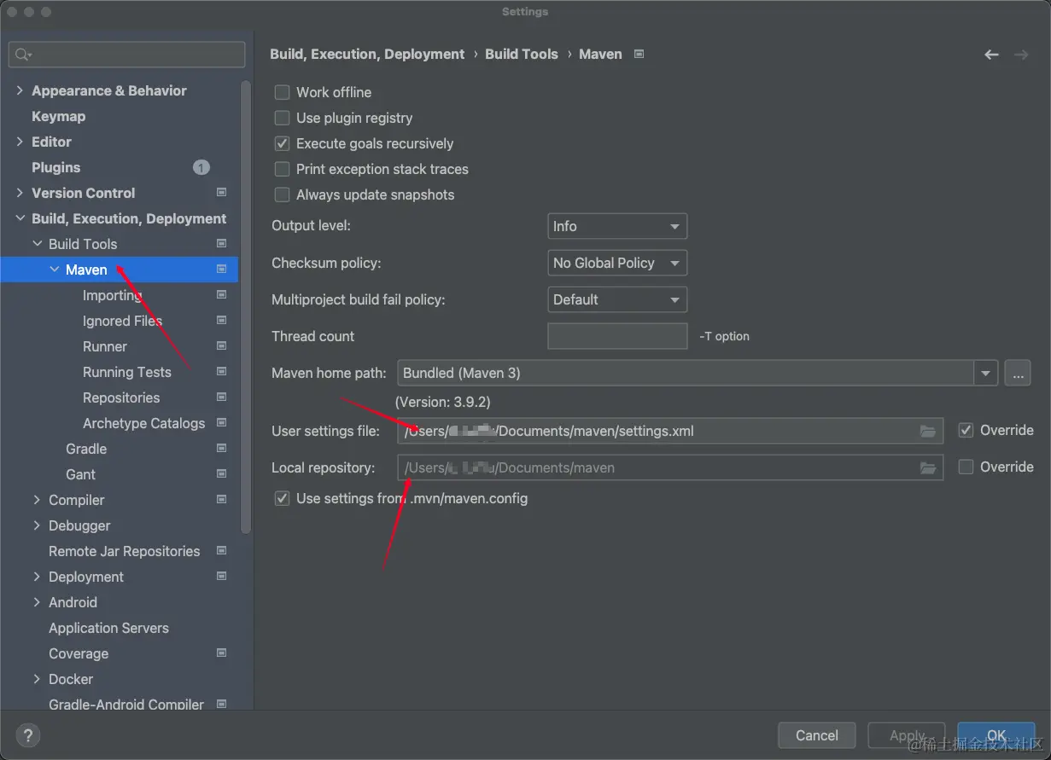Viewport: 1051px width, 760px height.
Task: Click the Thread count input field
Action: point(617,336)
